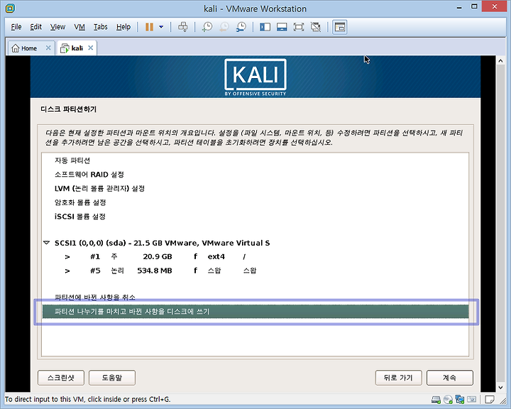Open the snapshot manager icon
The width and height of the screenshot is (511, 409).
[x=241, y=27]
